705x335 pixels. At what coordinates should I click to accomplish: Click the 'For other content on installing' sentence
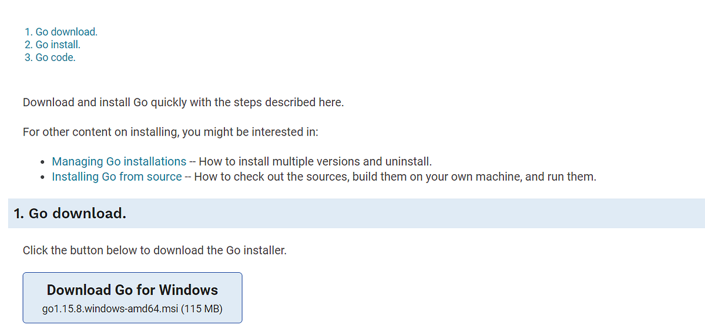[170, 132]
